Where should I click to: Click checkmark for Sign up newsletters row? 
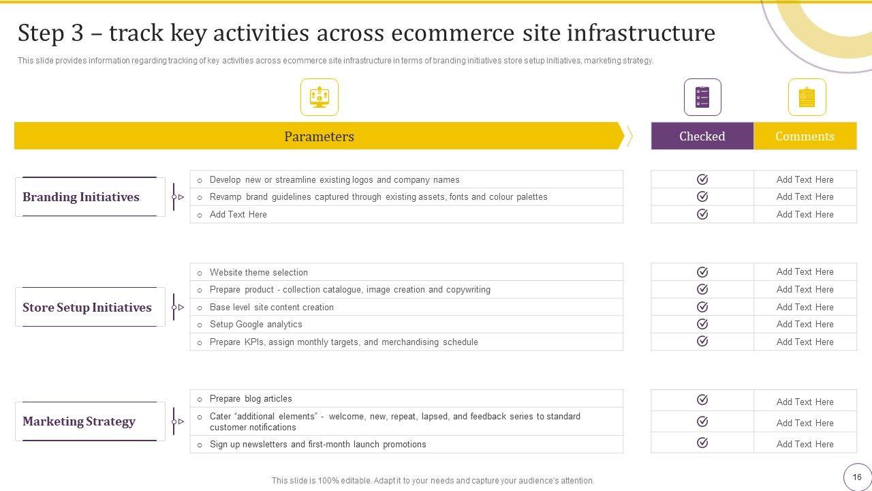pyautogui.click(x=702, y=443)
